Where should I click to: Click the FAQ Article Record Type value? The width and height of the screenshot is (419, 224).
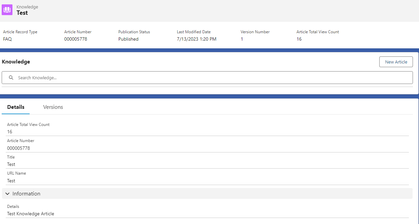coord(7,39)
